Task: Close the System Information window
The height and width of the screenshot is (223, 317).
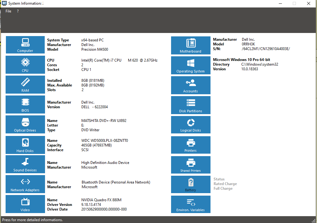Action: 309,3
